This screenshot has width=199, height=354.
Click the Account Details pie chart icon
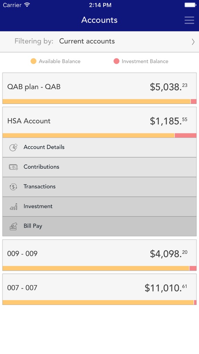pos(13,147)
